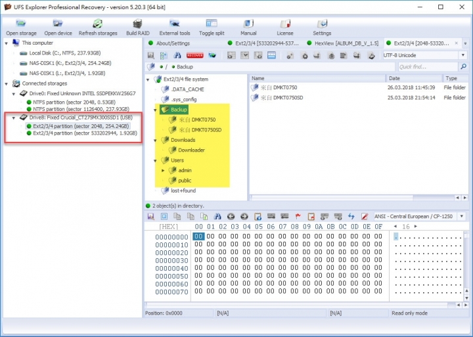The image size is (473, 337).
Task: Switch to the HexView [ALBUM_DB_V_1.5] tab
Action: [343, 43]
